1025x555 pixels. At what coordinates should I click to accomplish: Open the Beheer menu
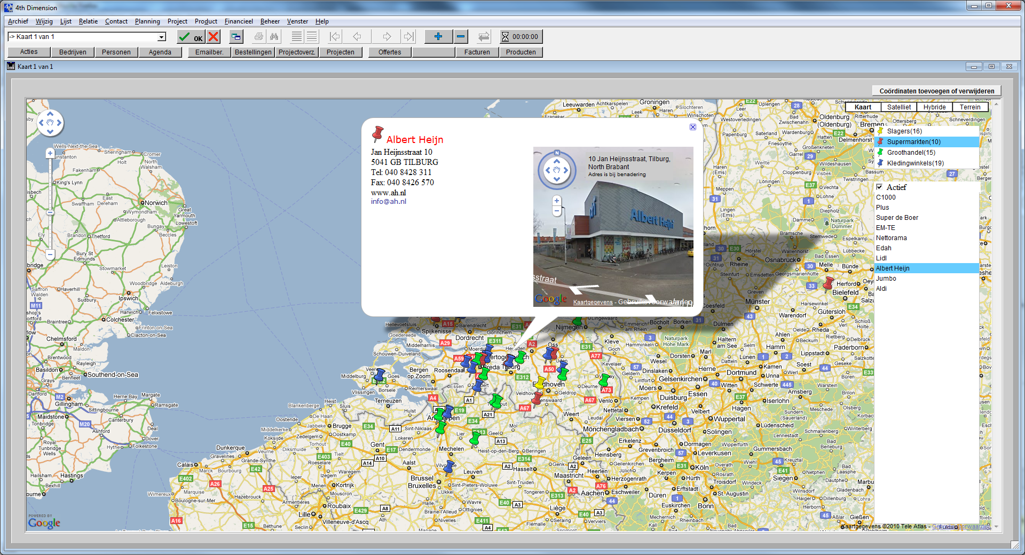point(270,21)
